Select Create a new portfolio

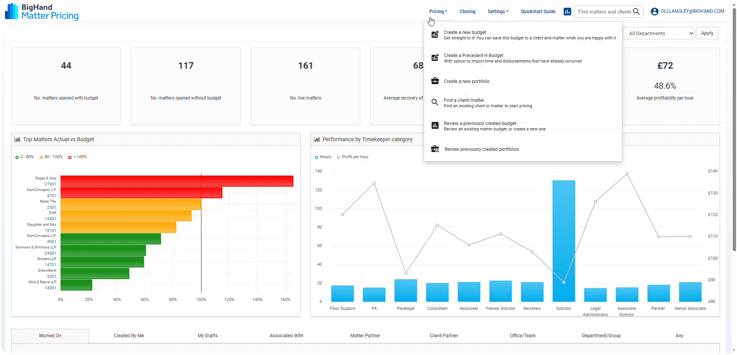[523, 81]
